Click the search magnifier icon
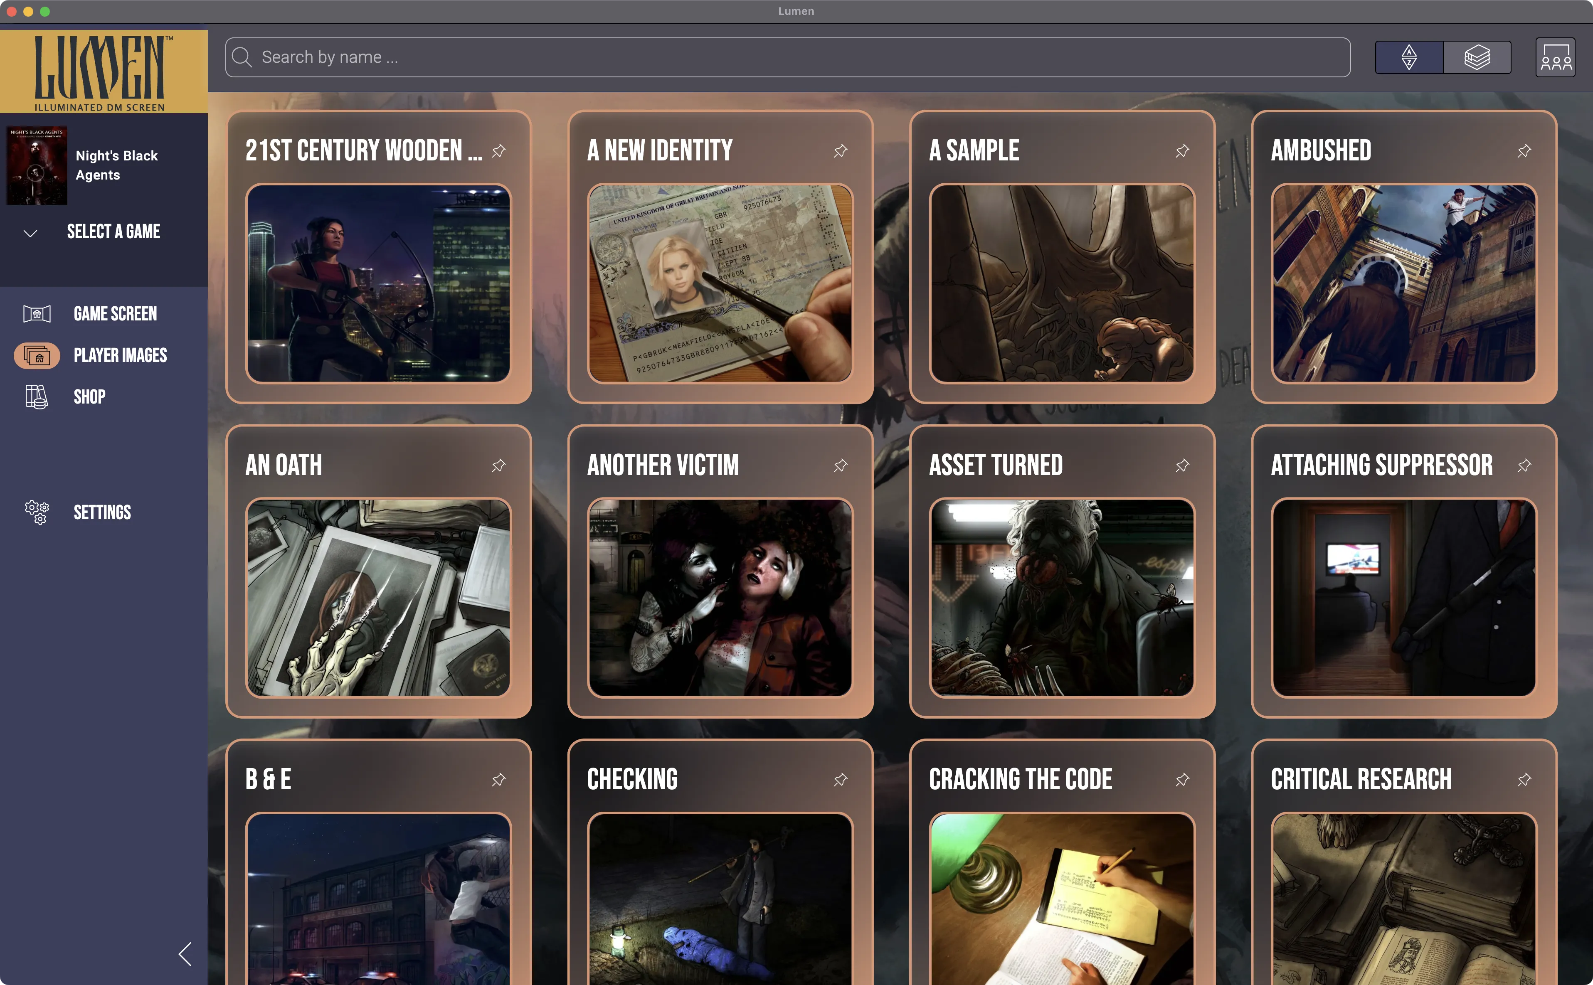Viewport: 1593px width, 985px height. (242, 57)
